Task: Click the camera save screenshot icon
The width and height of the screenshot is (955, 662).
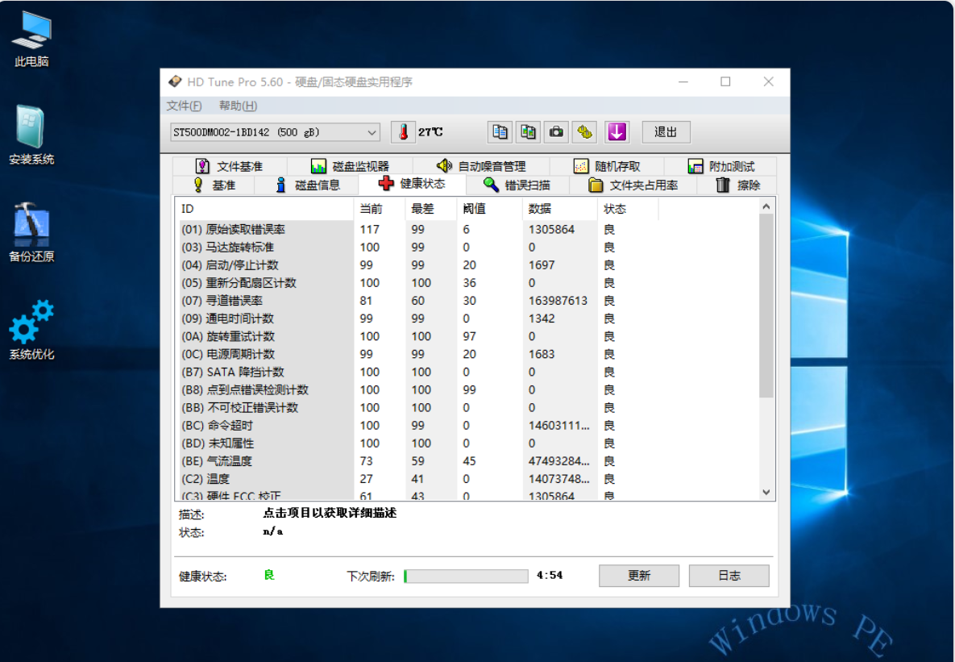Action: click(x=557, y=132)
